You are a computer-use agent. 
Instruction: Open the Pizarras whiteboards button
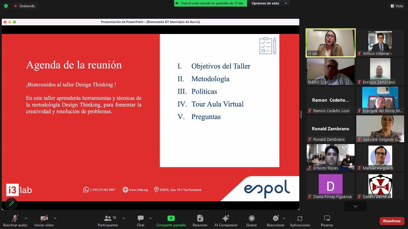327,221
